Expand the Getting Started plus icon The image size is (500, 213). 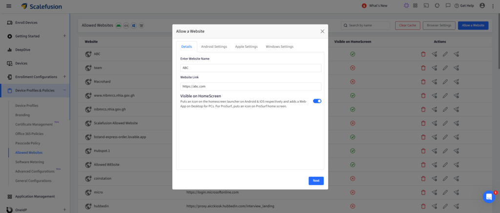coord(64,36)
